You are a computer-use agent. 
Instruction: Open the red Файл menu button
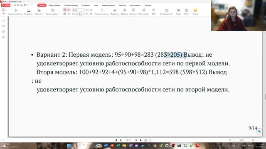click(6, 5)
